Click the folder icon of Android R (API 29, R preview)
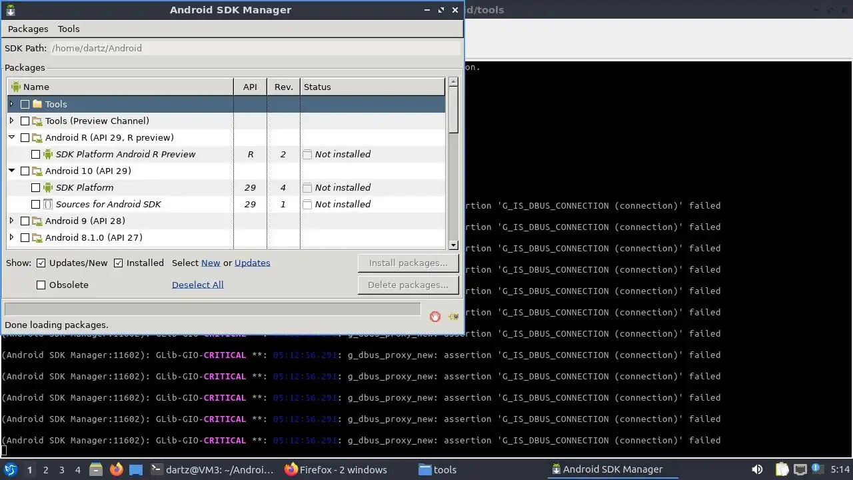The image size is (853, 480). coord(37,137)
